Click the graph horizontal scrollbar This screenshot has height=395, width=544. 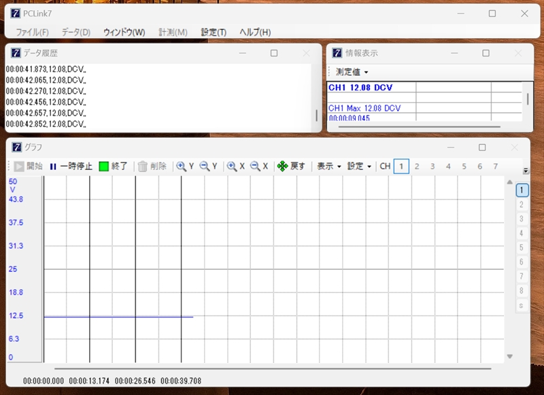pyautogui.click(x=273, y=368)
